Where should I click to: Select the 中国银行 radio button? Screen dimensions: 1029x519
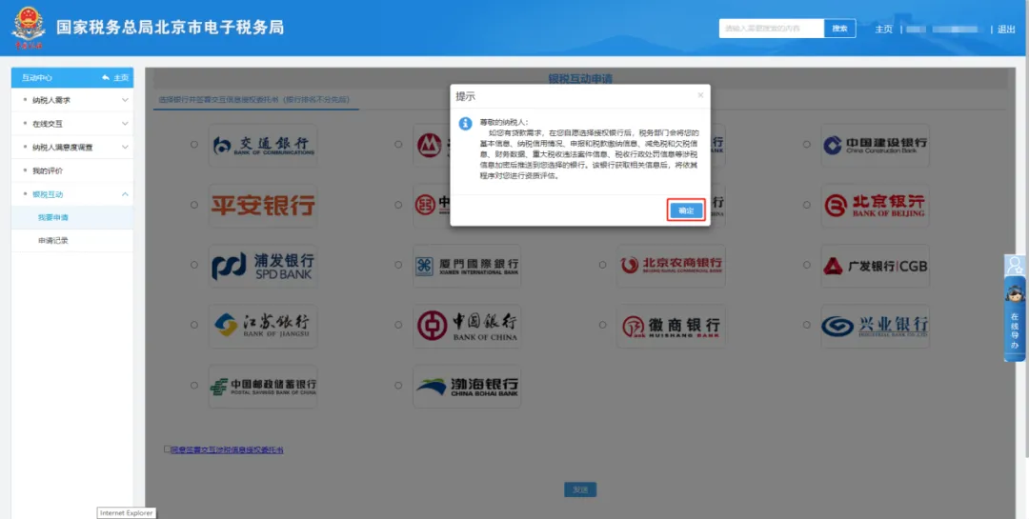(x=398, y=325)
